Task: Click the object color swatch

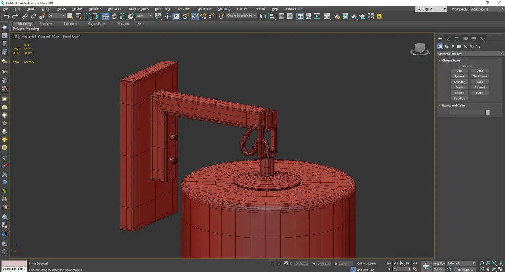Action: pyautogui.click(x=488, y=112)
